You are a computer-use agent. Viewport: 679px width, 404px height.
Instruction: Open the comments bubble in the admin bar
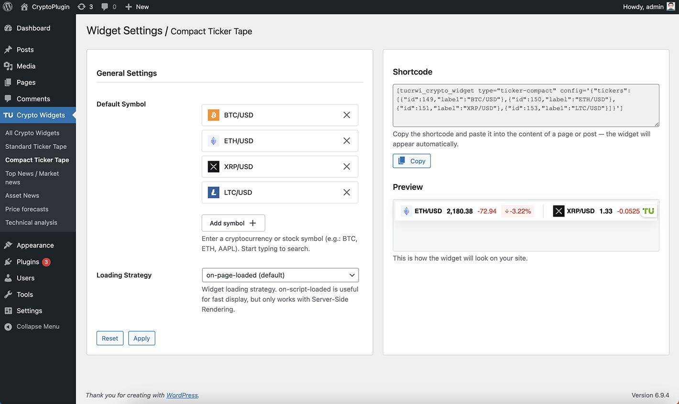click(x=106, y=7)
